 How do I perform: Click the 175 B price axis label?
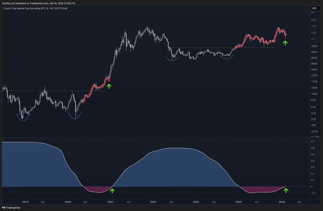pos(314,82)
